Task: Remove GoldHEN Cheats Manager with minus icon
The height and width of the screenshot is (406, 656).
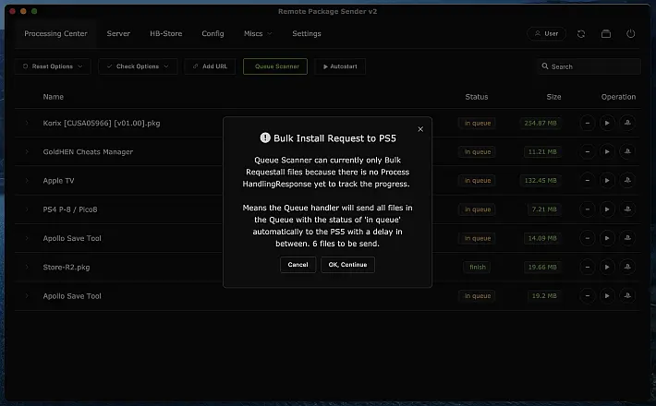Action: [x=588, y=152]
